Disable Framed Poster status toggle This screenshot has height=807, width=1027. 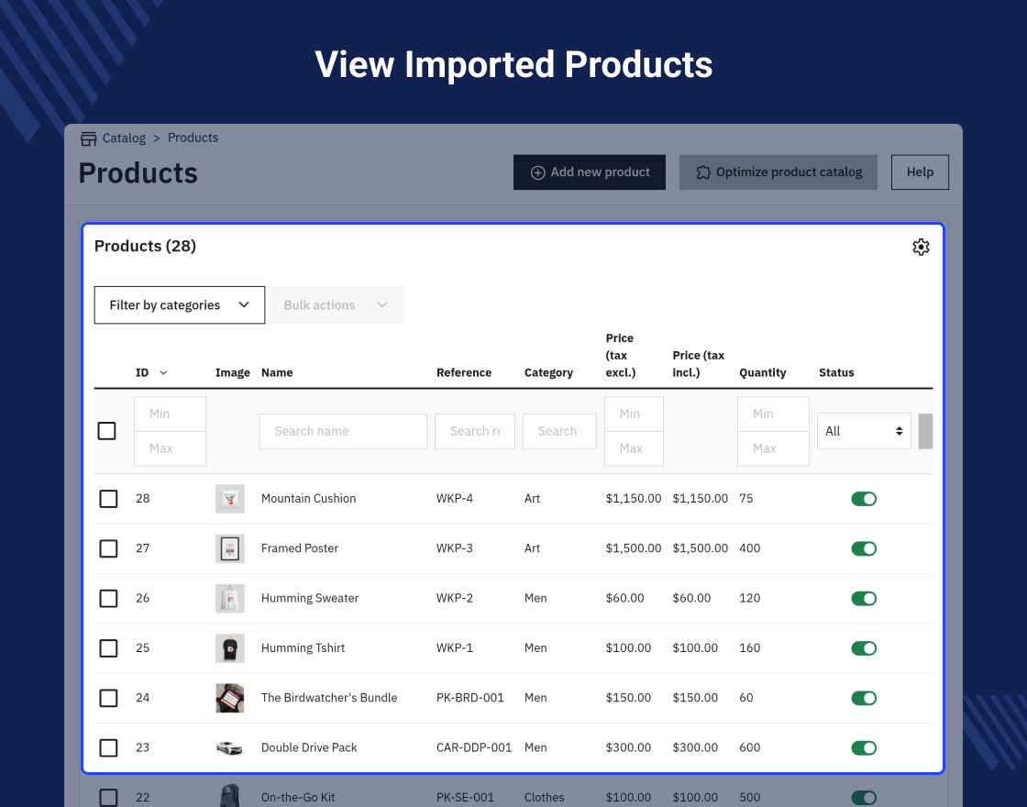click(864, 548)
